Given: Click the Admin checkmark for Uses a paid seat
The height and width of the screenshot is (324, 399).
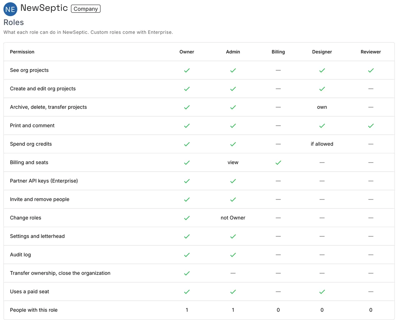Looking at the screenshot, I should tap(233, 292).
